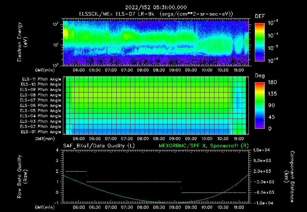This screenshot has height=212, width=307.
Task: Click GMT(min) label under the bottom plot
Action: click(45, 207)
